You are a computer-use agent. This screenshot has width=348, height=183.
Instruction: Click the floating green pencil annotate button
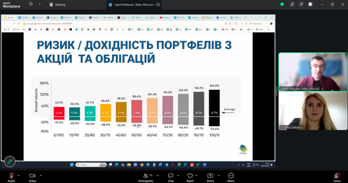(x=10, y=162)
